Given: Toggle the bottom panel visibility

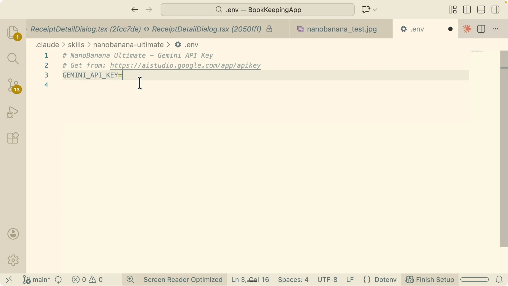Looking at the screenshot, I should 481,10.
